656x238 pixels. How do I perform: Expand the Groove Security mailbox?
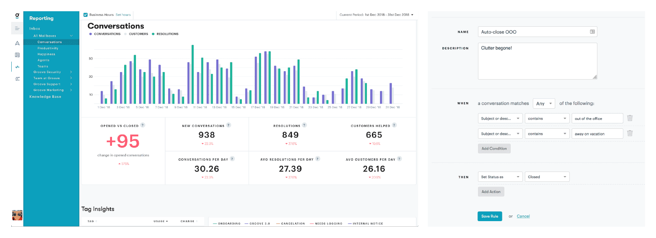coord(71,72)
